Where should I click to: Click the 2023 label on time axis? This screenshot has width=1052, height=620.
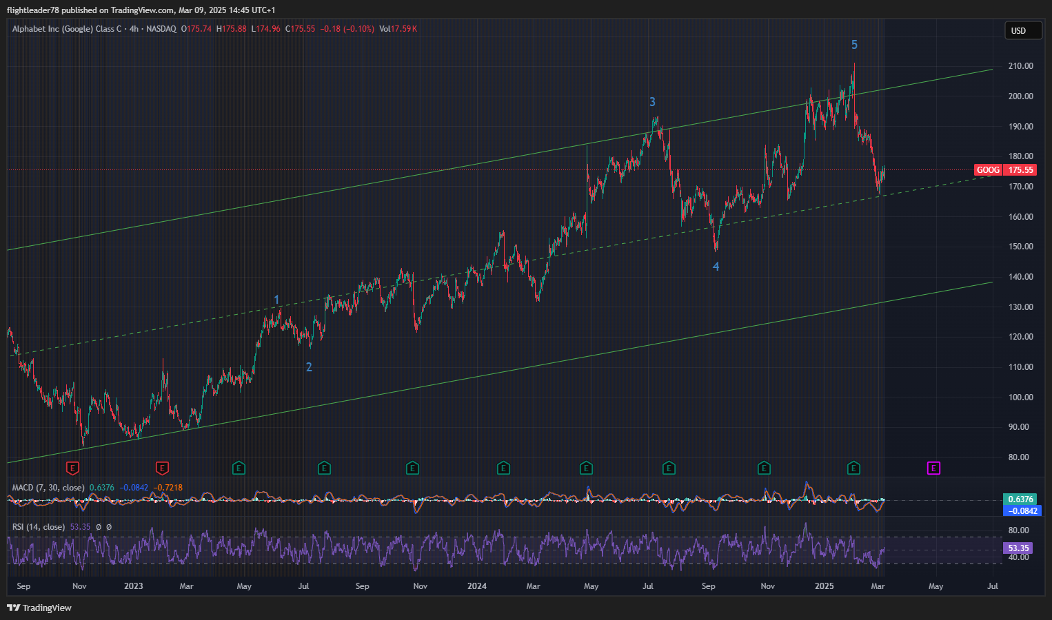coord(134,586)
